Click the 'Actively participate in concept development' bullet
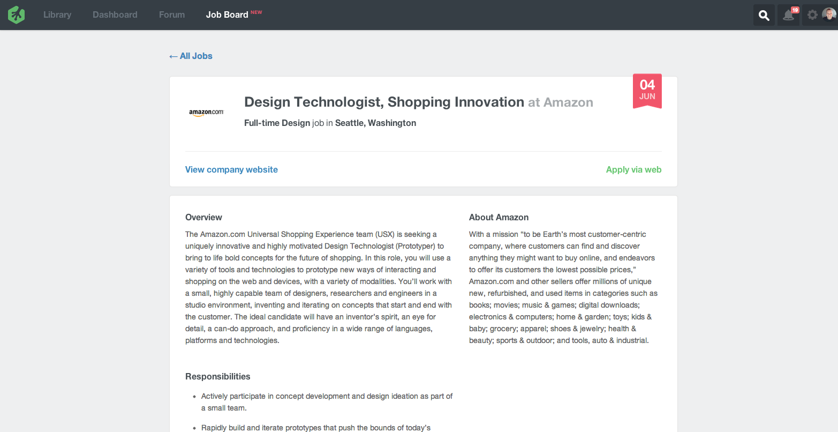Screen dimensions: 838x432 [x=327, y=402]
